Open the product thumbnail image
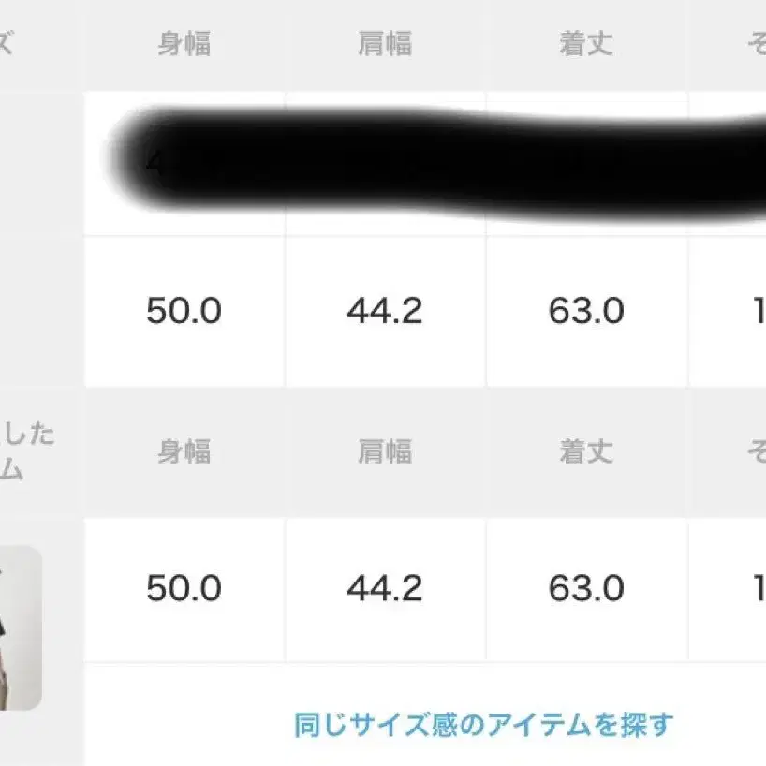 (20, 626)
